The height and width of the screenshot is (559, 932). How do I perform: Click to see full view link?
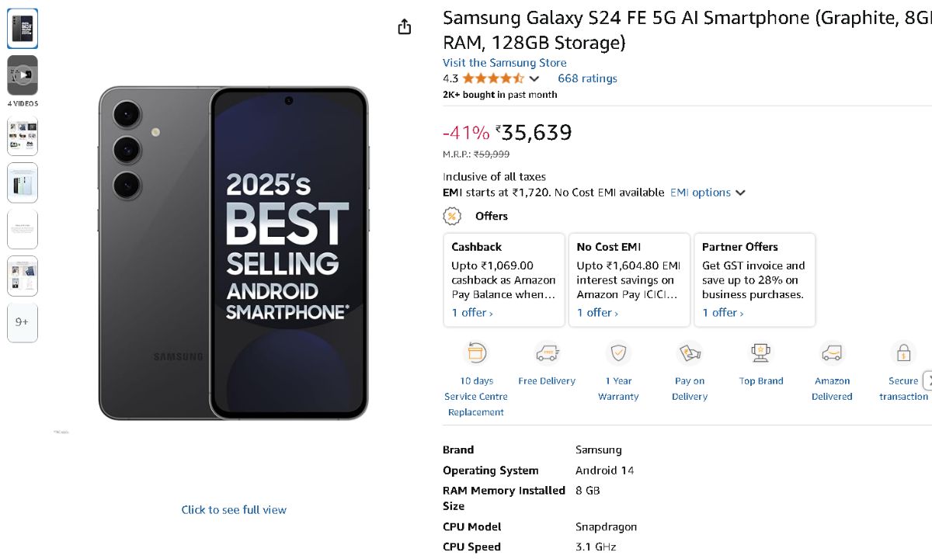pos(234,510)
